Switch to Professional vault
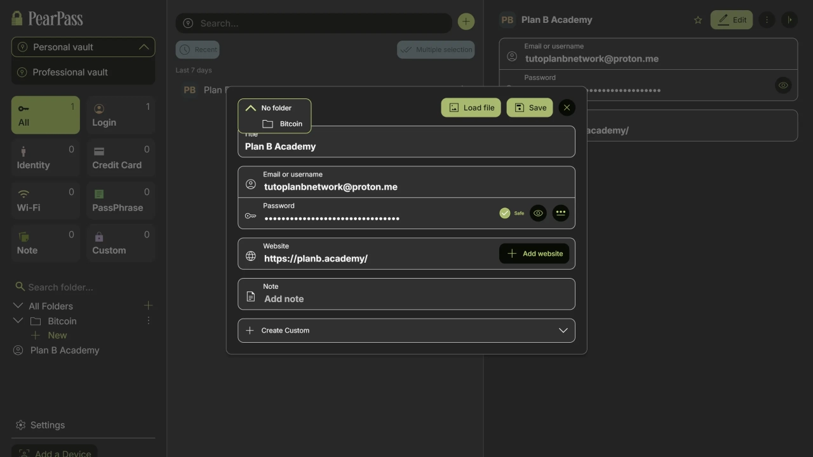The width and height of the screenshot is (813, 457). pyautogui.click(x=70, y=72)
